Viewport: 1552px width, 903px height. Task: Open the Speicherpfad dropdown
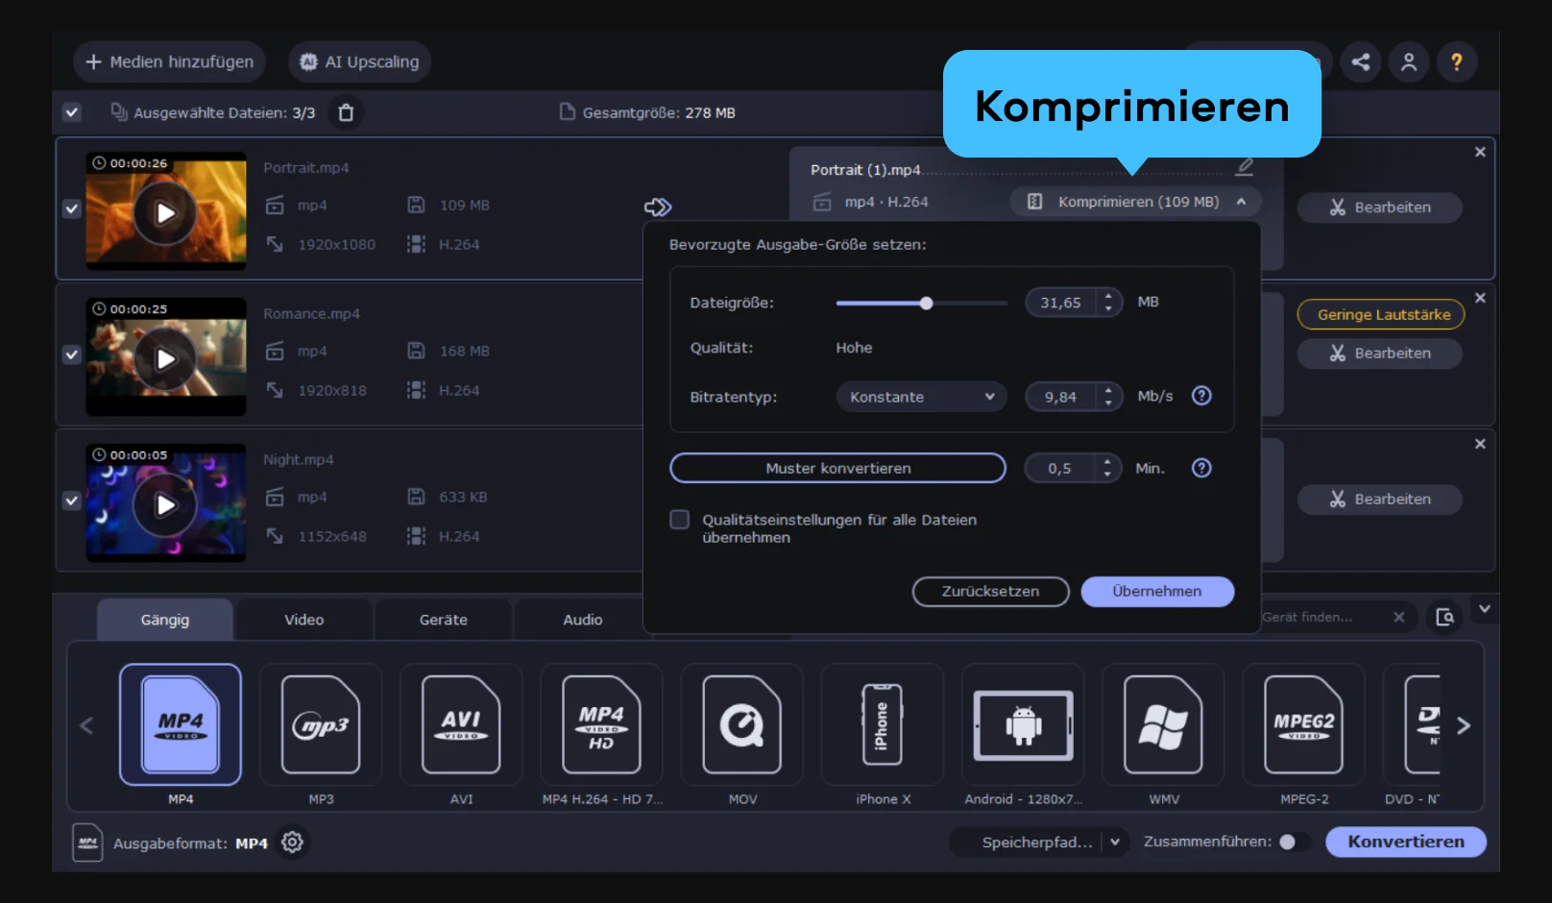(1114, 842)
